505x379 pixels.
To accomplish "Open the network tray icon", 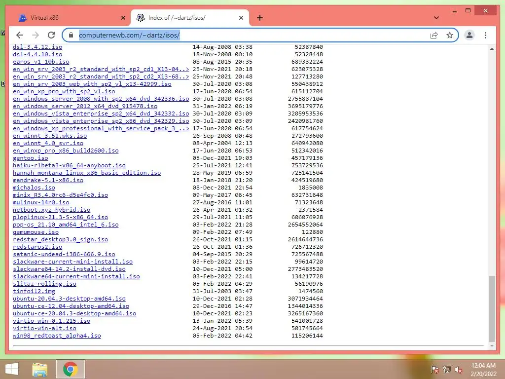I will click(446, 369).
